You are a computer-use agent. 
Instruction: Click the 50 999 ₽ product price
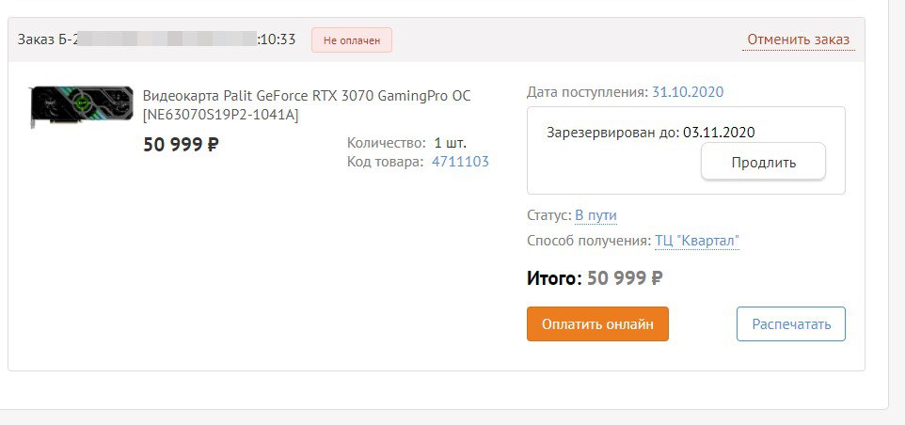coord(181,144)
